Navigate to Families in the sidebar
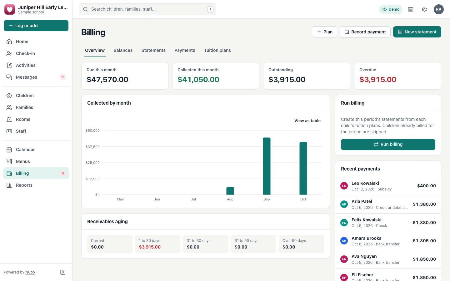Screen dimensions: 450x281 [x=36, y=107]
